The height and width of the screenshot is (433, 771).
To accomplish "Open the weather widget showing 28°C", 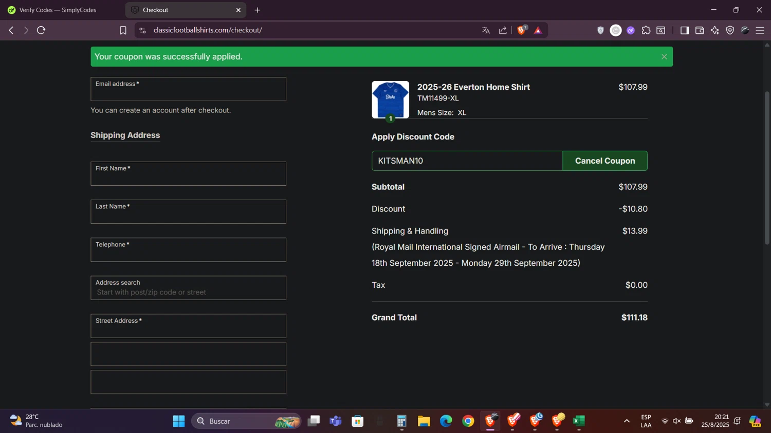I will pos(36,421).
